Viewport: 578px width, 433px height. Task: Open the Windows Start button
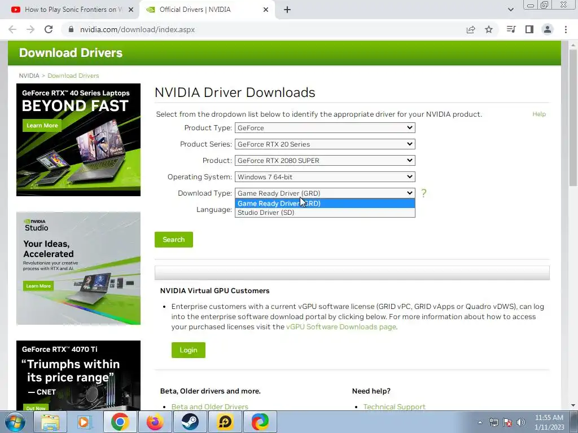click(15, 422)
